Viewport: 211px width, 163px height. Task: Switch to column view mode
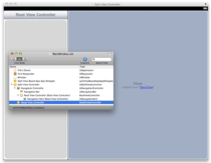tap(25, 59)
